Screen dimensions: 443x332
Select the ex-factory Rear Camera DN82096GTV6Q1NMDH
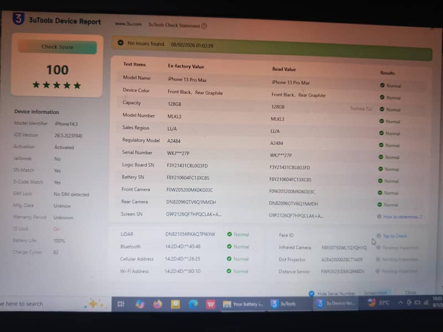pyautogui.click(x=191, y=202)
